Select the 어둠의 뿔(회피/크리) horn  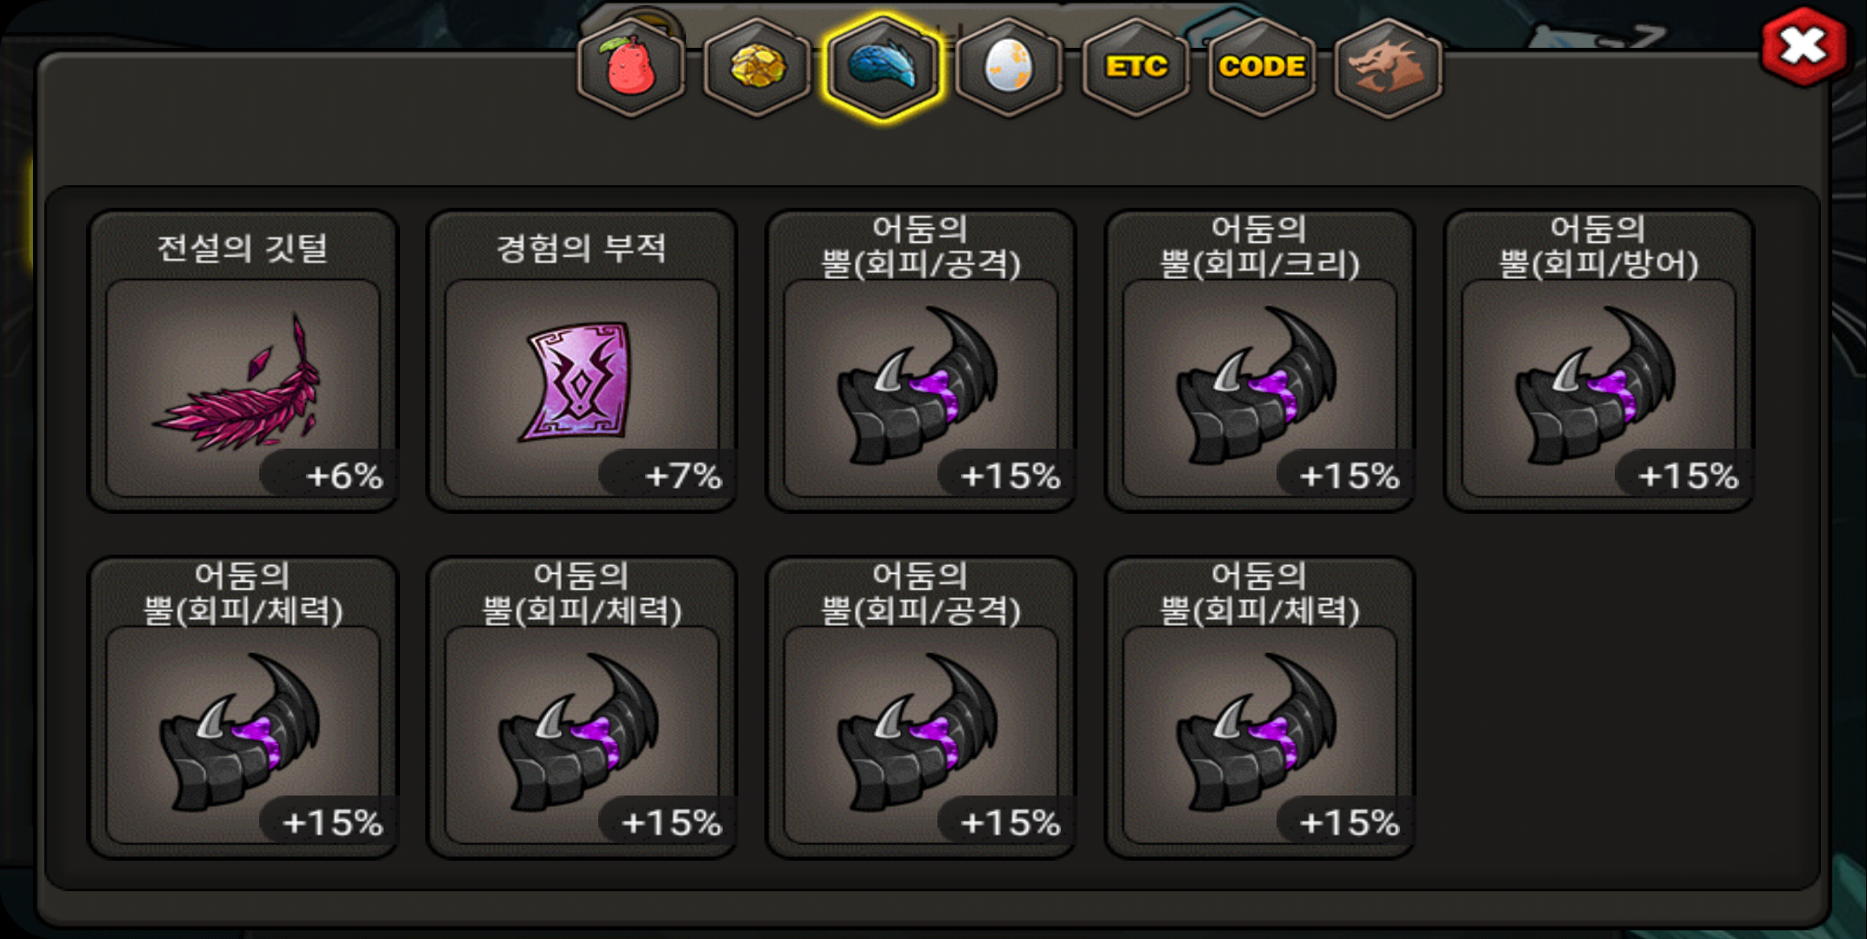[x=1260, y=361]
